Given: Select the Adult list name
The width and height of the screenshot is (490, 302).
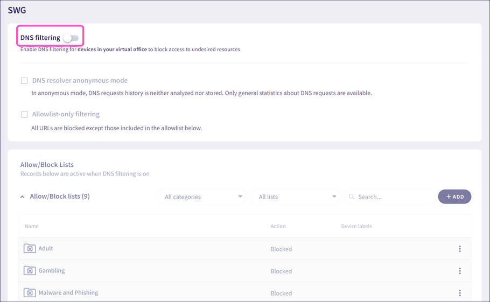Looking at the screenshot, I should tap(46, 249).
